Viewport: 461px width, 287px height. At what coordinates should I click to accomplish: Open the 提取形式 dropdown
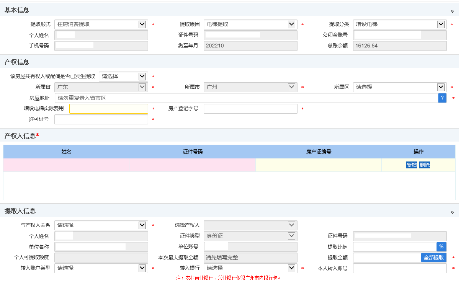pyautogui.click(x=101, y=24)
